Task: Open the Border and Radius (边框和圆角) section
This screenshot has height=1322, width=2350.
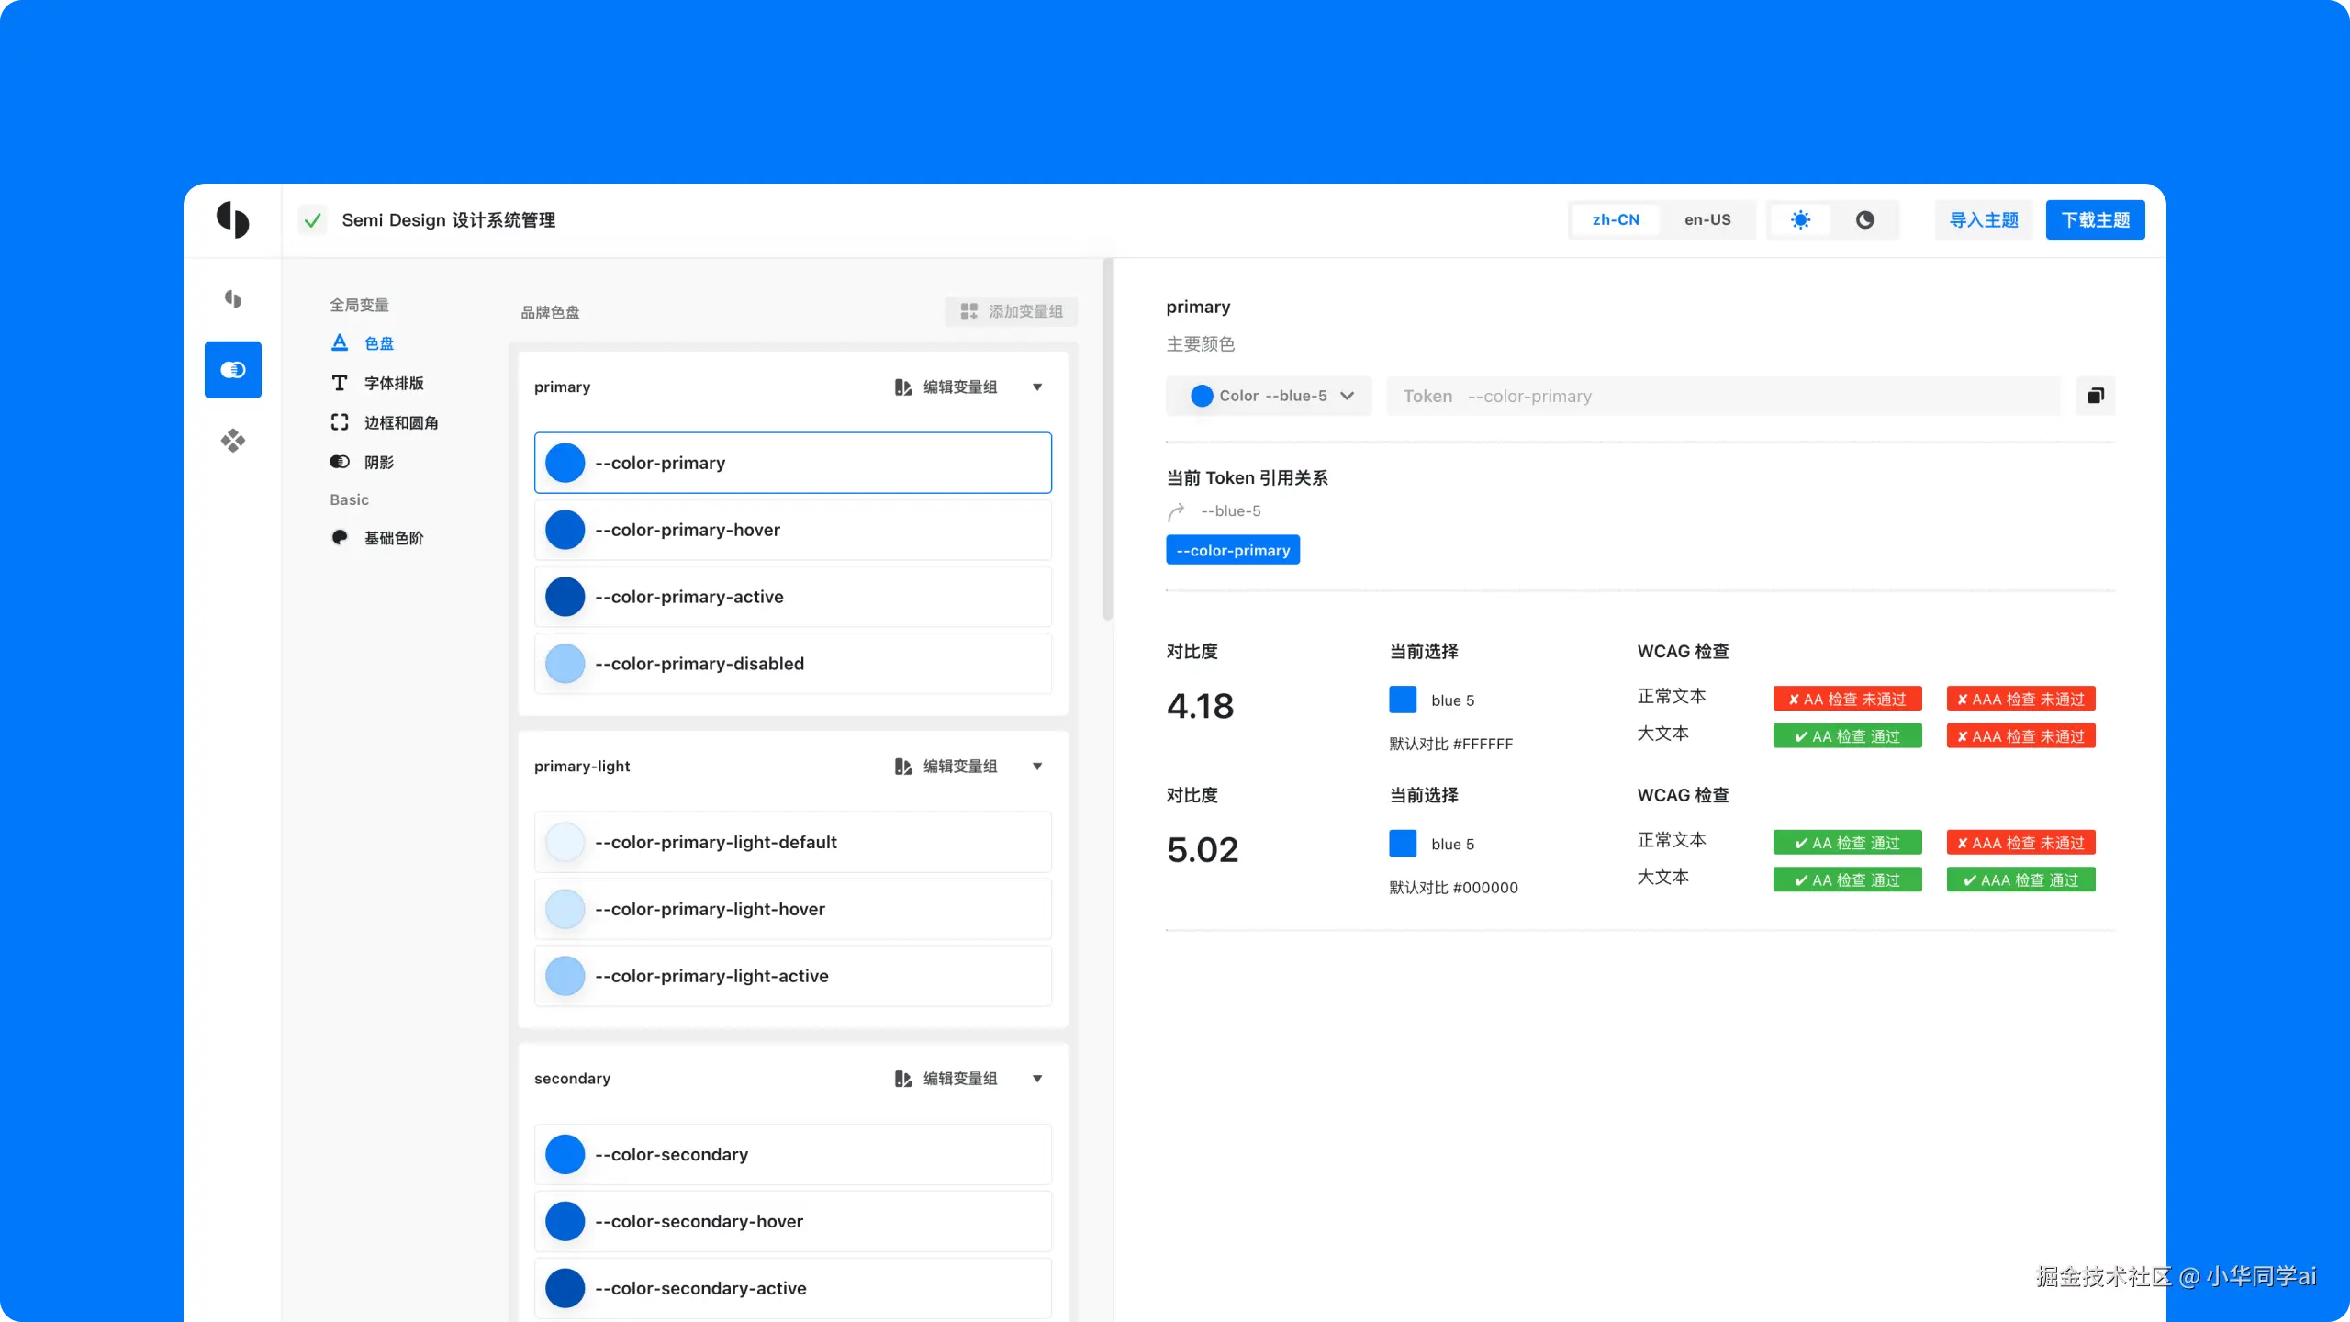Action: (400, 422)
